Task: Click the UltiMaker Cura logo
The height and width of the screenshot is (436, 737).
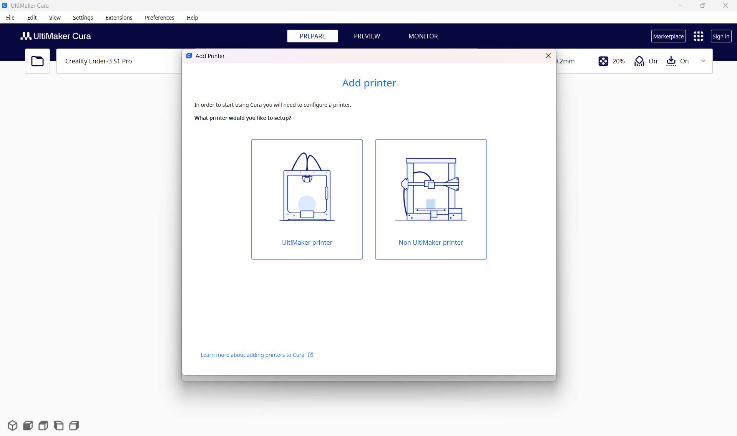Action: pyautogui.click(x=56, y=36)
